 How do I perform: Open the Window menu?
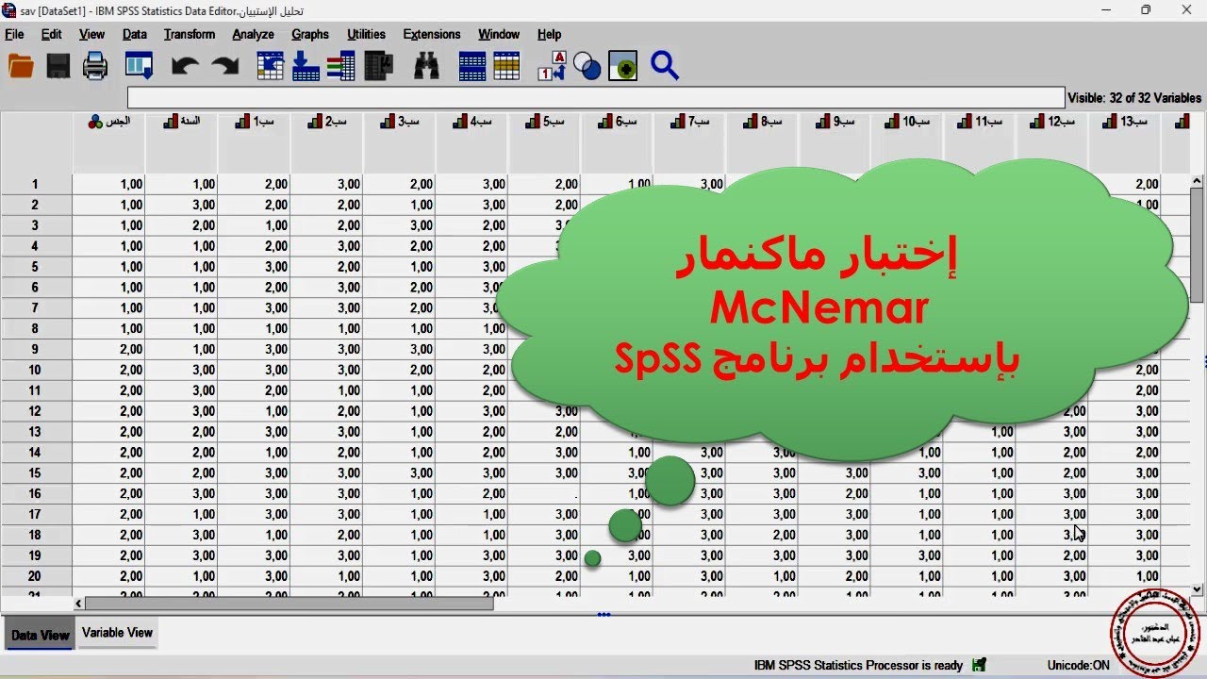(499, 34)
